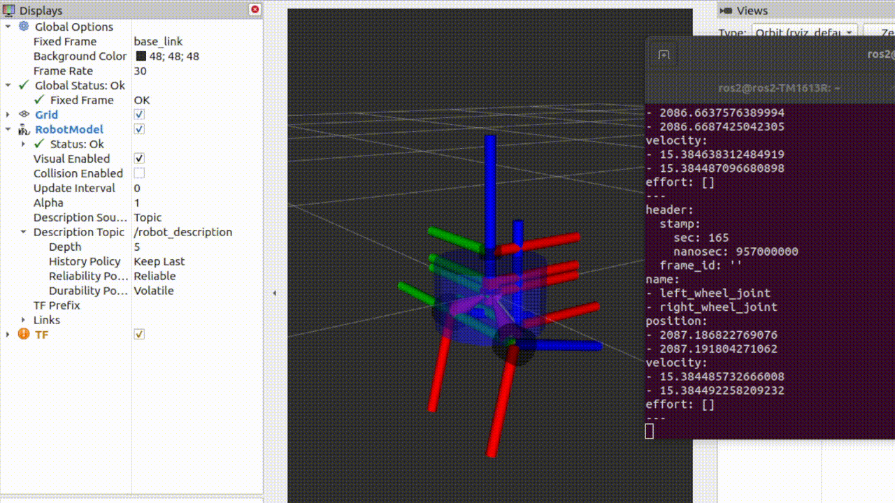Click the Views panel camera icon
The width and height of the screenshot is (895, 503).
726,10
